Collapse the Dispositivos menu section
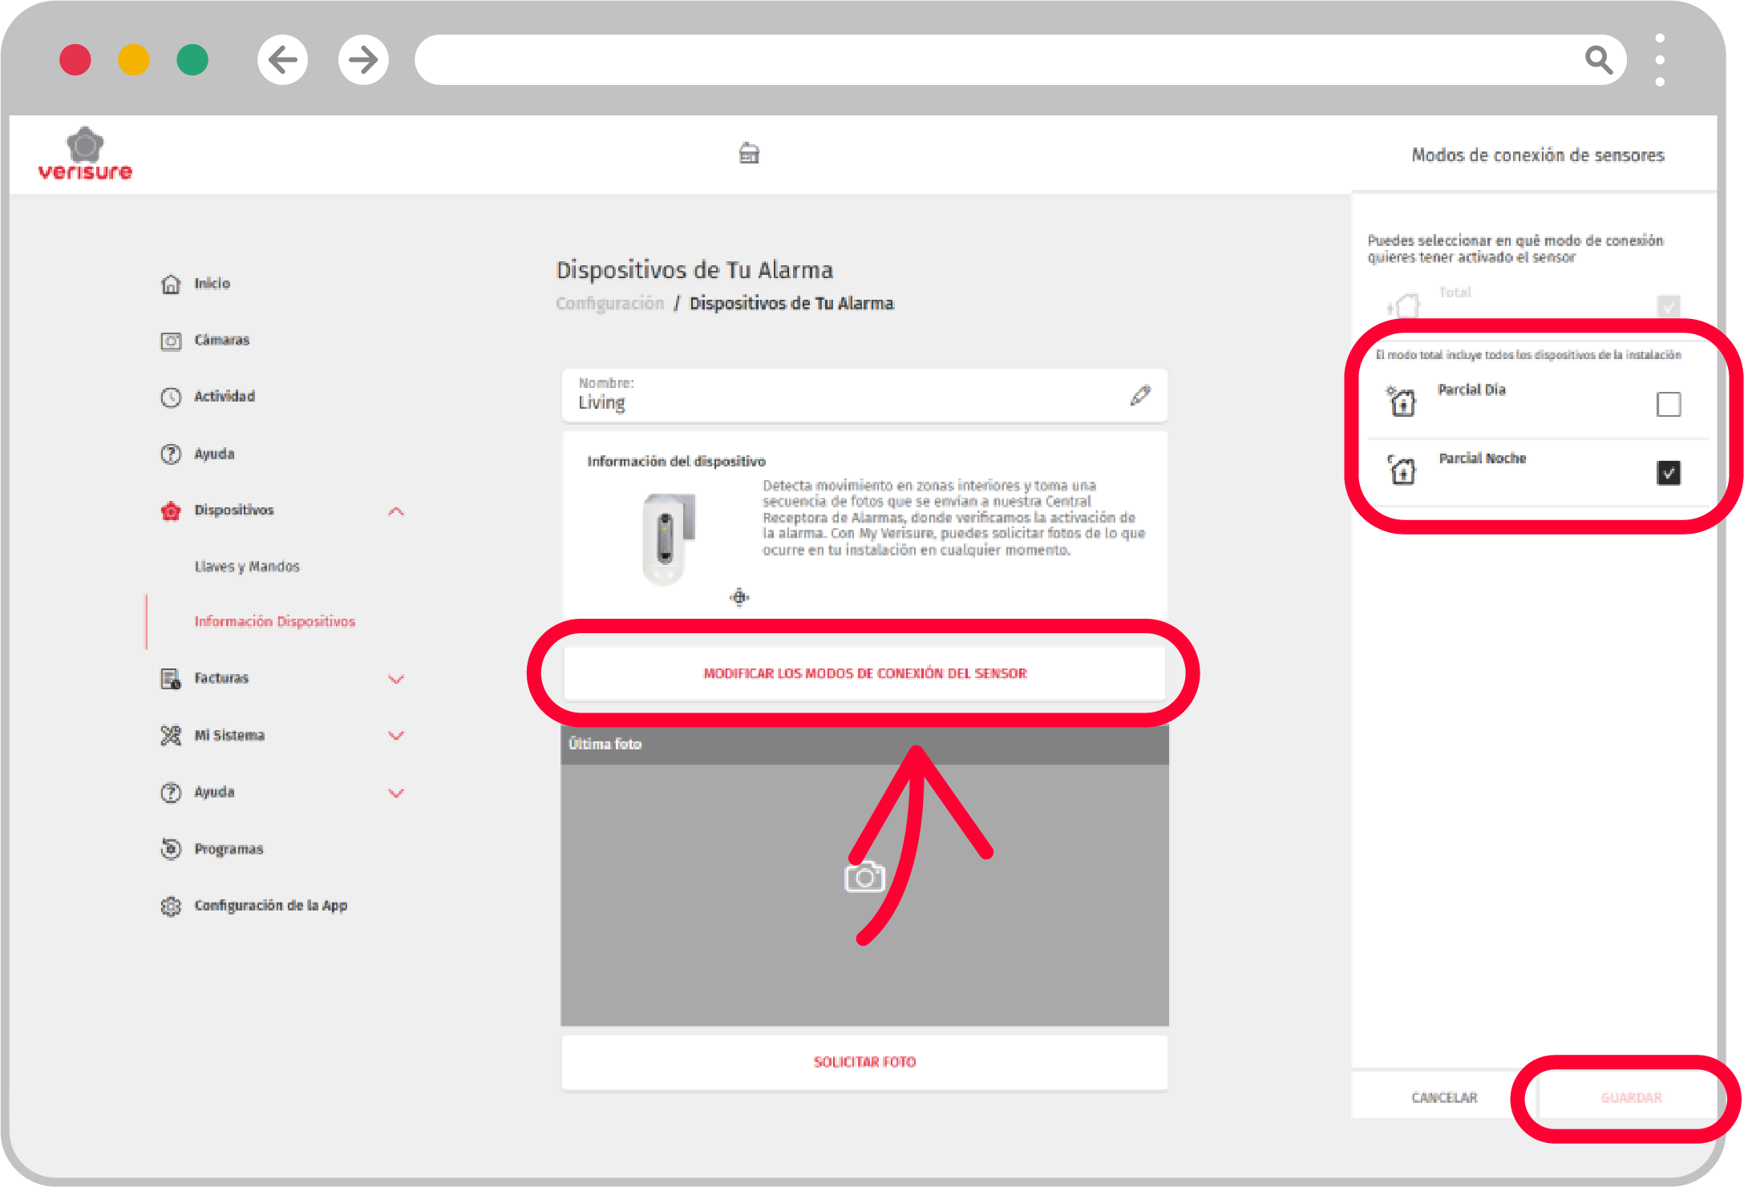The height and width of the screenshot is (1187, 1744). (396, 511)
